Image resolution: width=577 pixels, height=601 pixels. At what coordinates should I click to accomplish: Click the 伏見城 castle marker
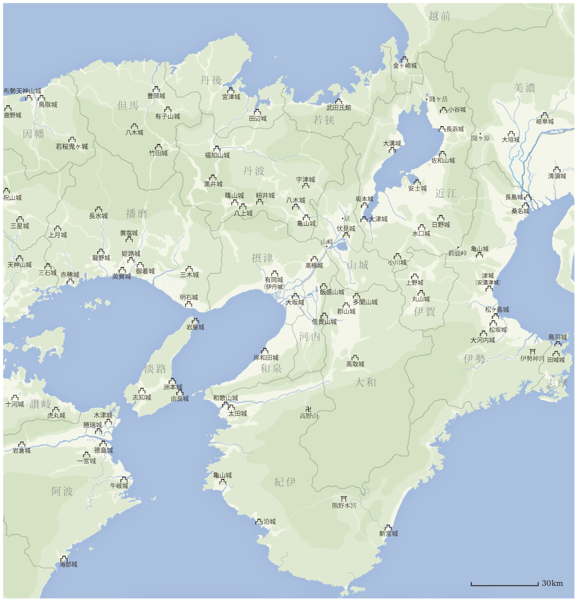346,235
